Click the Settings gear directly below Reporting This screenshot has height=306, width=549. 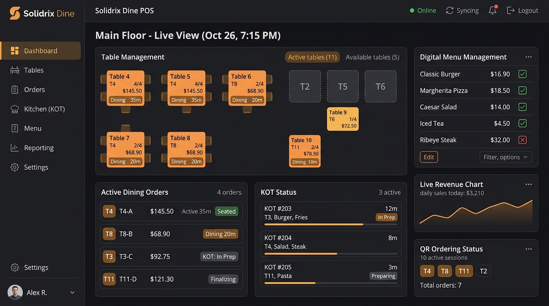(15, 167)
